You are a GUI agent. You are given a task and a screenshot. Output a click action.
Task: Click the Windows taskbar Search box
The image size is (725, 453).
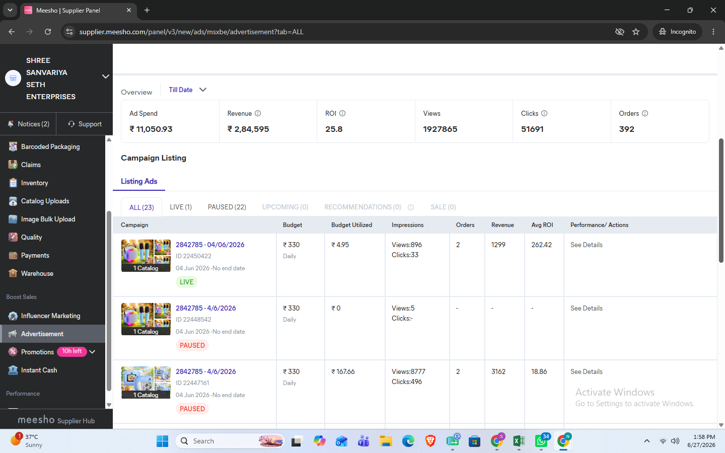coord(230,441)
